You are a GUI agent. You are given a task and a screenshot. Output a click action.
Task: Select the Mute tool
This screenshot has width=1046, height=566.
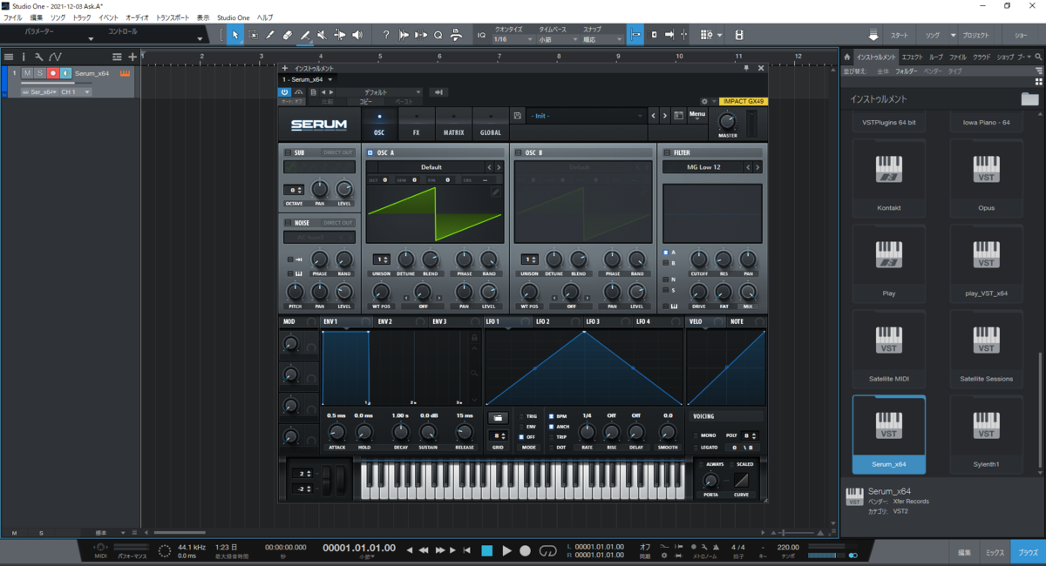[323, 35]
